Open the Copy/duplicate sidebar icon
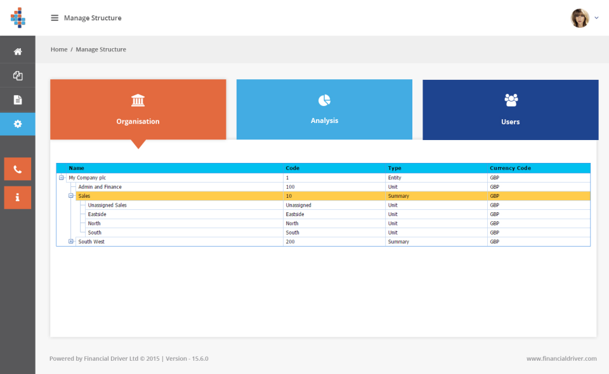This screenshot has width=609, height=374. click(x=17, y=75)
